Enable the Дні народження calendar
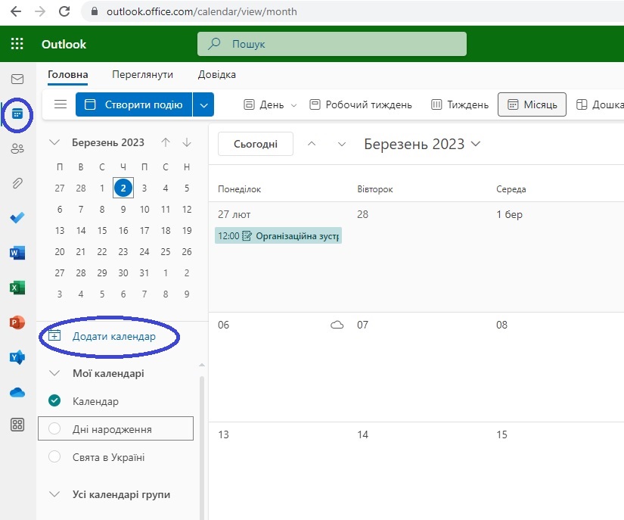The image size is (624, 520). tap(54, 428)
